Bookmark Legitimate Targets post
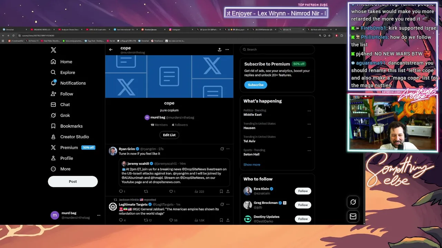 (221, 220)
